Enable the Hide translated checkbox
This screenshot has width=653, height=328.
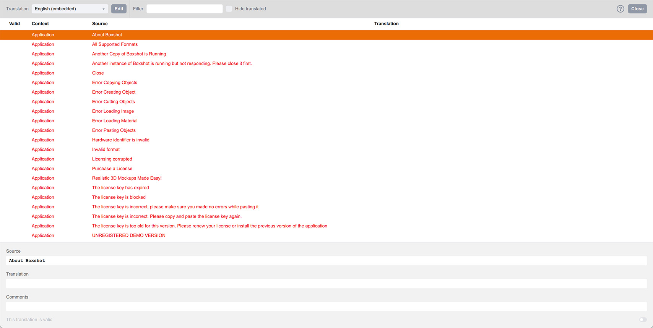[x=229, y=9]
